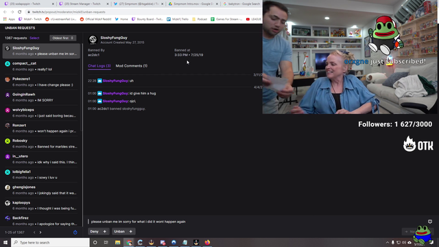
Task: Click the Select link next to requests count
Action: coord(34,38)
